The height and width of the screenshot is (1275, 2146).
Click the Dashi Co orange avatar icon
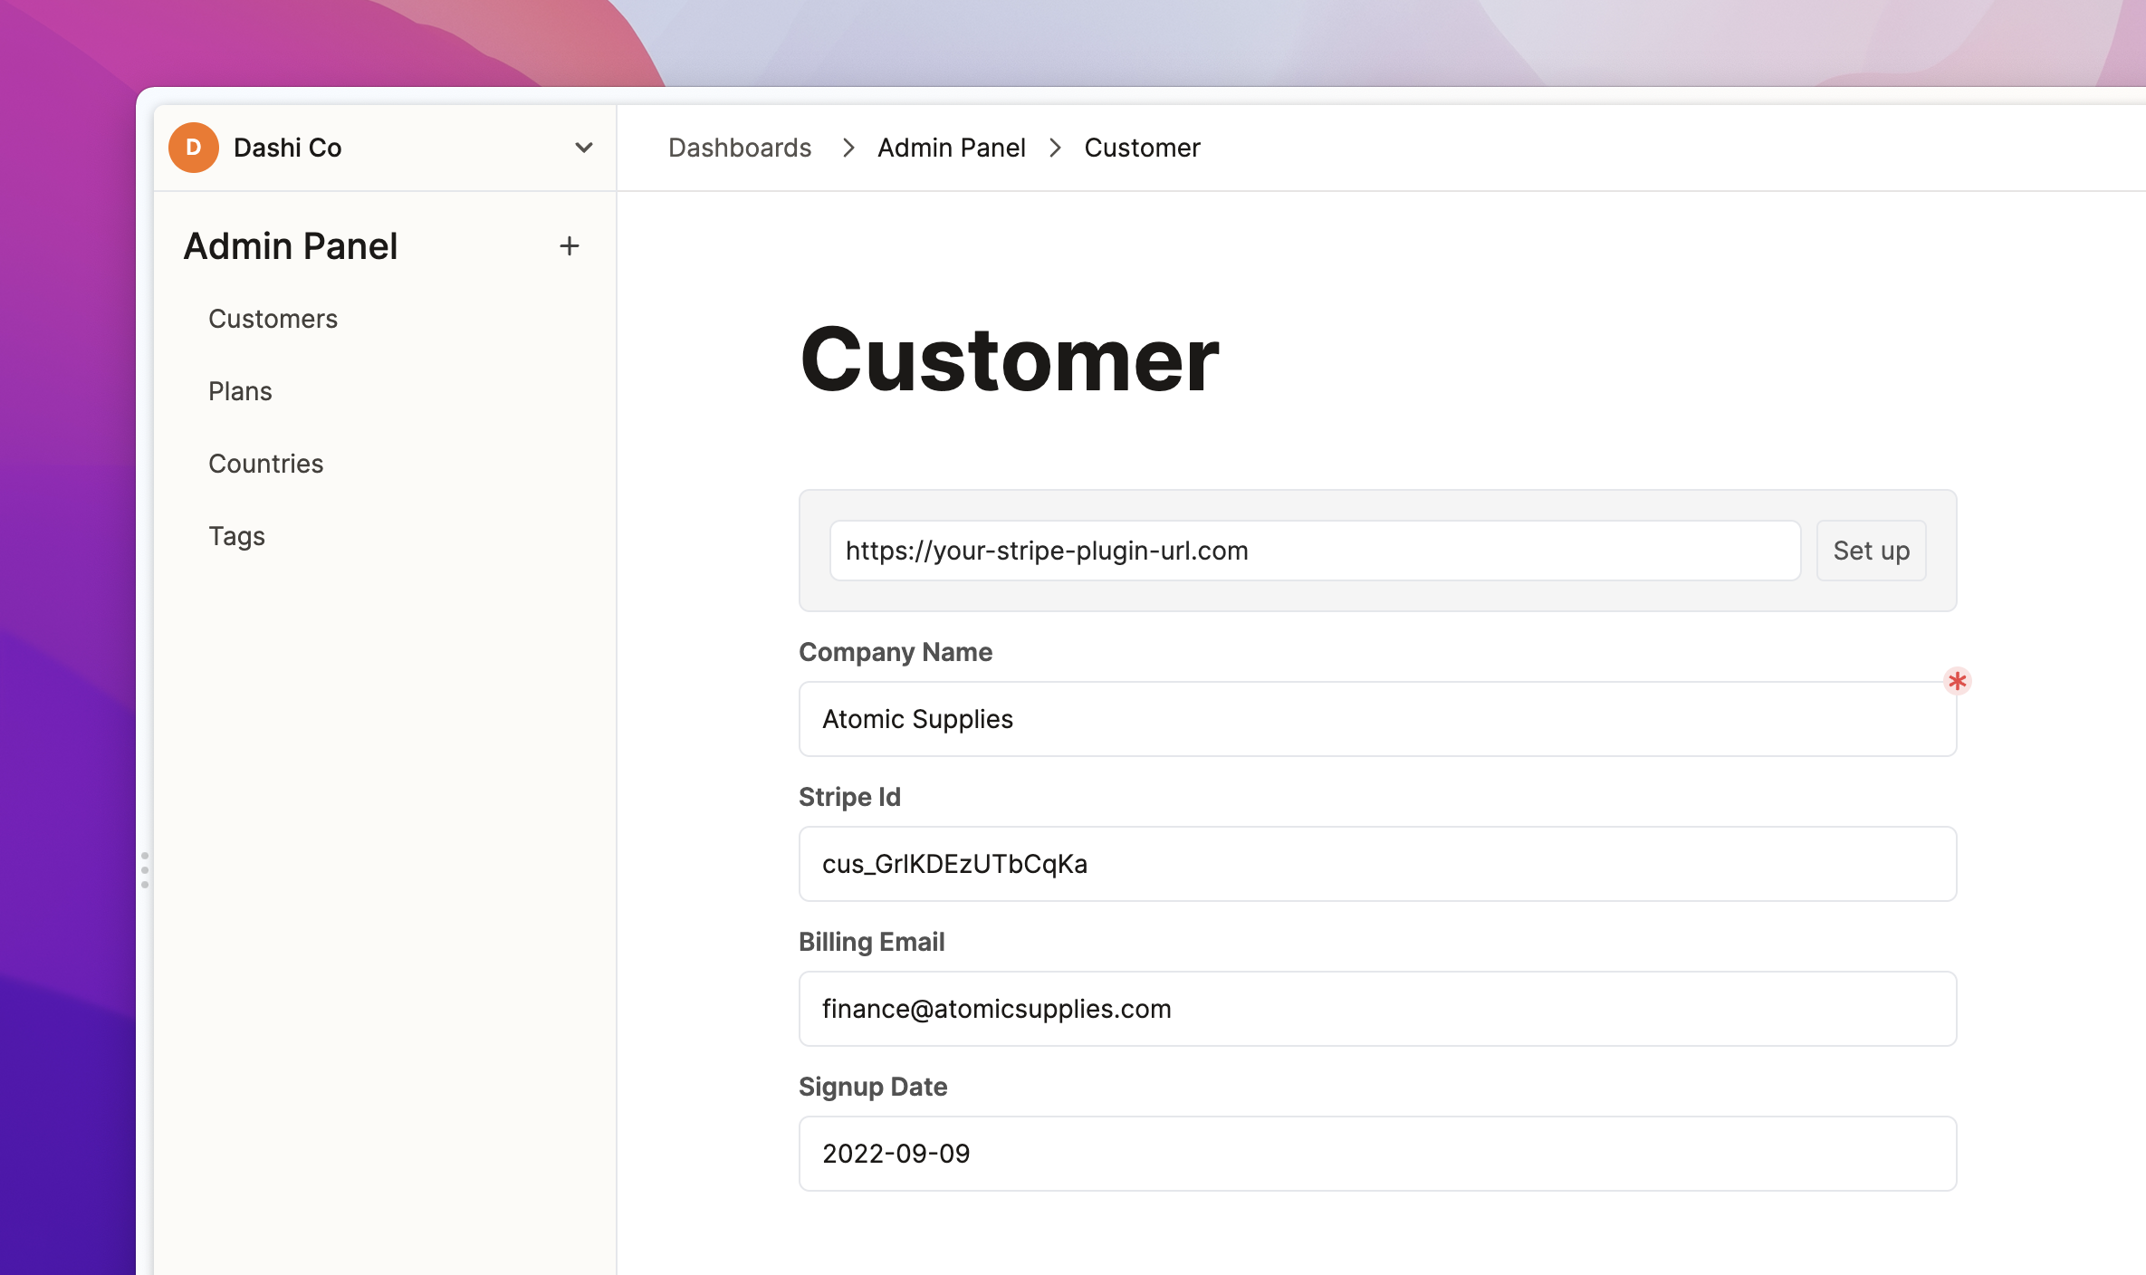[193, 148]
